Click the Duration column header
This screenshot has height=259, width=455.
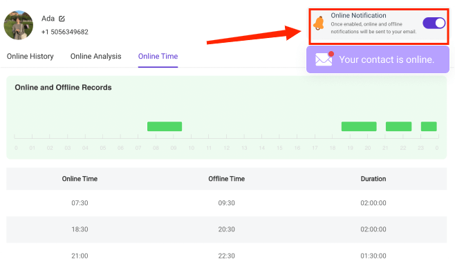(x=373, y=179)
